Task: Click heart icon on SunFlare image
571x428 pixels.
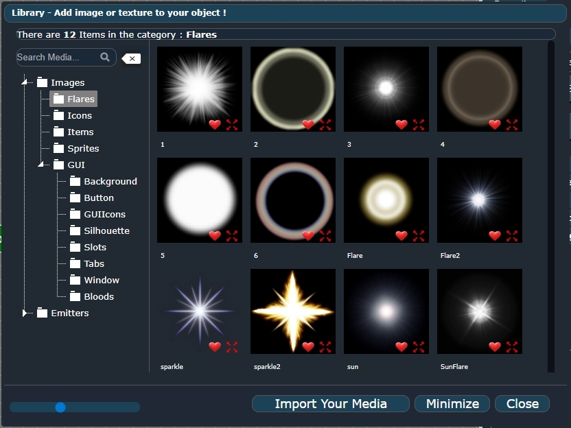Action: (495, 346)
